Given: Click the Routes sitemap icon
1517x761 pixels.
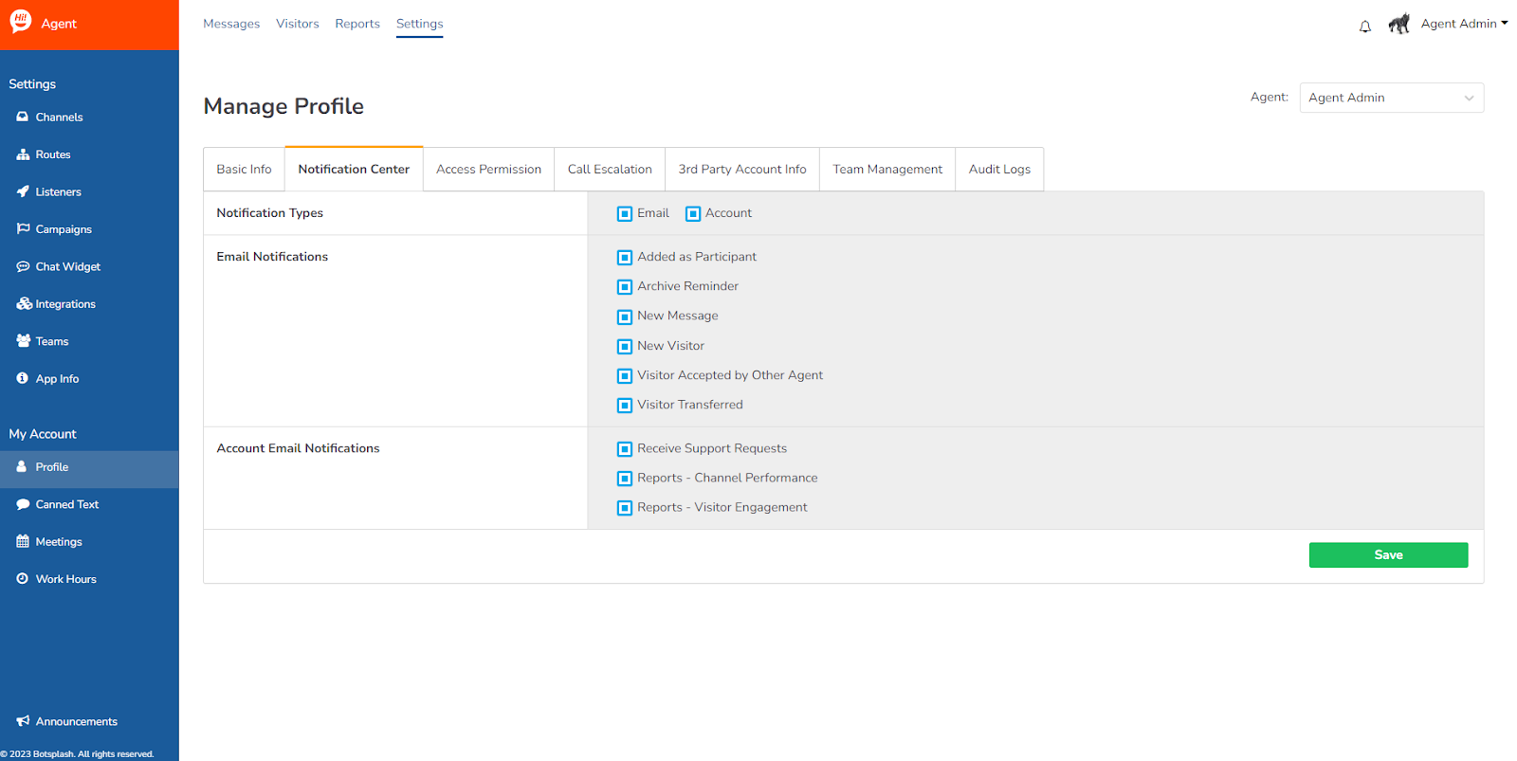Looking at the screenshot, I should coord(23,154).
